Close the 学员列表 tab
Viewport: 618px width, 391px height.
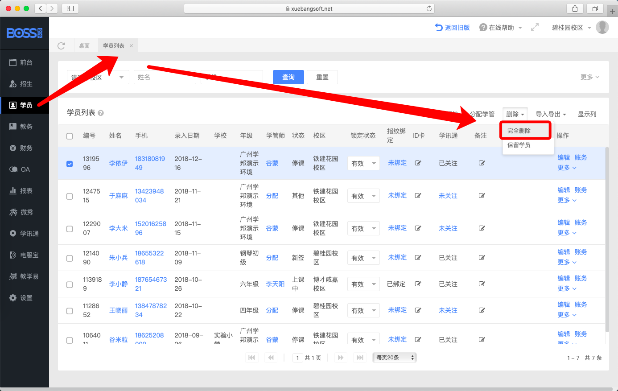pos(131,45)
